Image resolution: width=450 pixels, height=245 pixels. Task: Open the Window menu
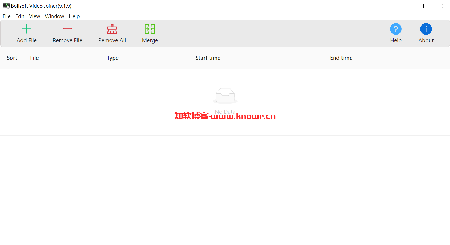(x=55, y=16)
